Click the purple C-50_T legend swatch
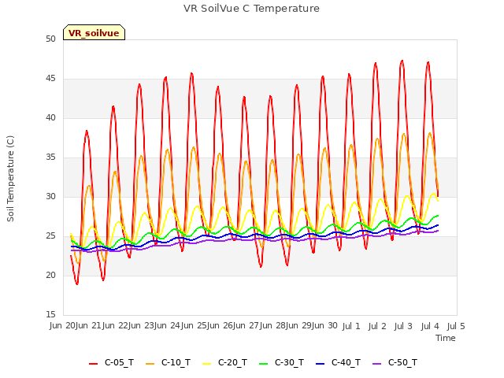The height and width of the screenshot is (378, 504). coord(376,364)
